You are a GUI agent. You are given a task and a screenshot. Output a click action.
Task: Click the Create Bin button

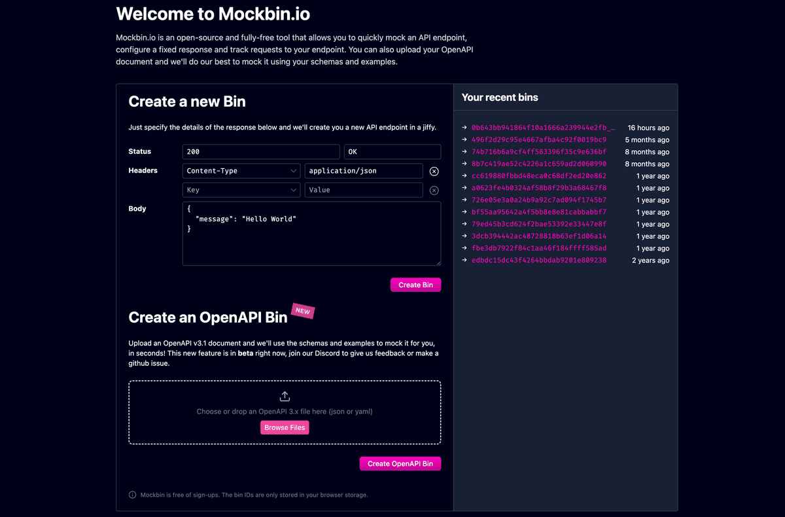tap(415, 285)
